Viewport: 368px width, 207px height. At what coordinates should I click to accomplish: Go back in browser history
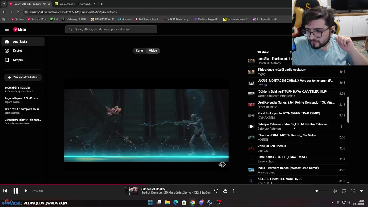(4, 12)
